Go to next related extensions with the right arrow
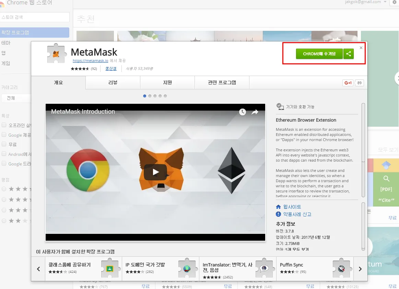The width and height of the screenshot is (399, 289). click(x=360, y=269)
